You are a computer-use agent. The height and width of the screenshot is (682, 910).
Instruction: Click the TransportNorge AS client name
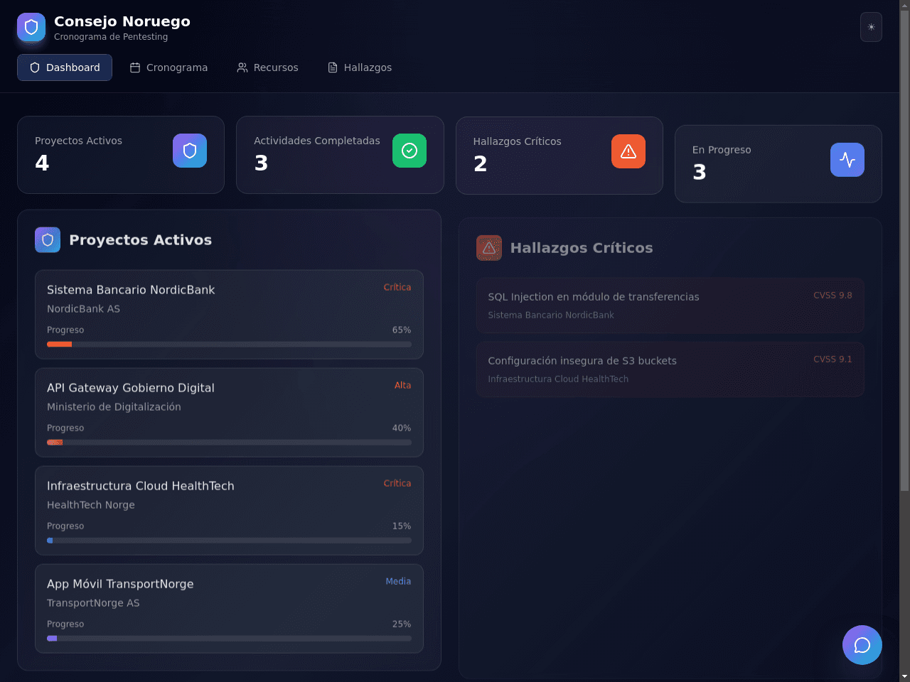click(93, 603)
